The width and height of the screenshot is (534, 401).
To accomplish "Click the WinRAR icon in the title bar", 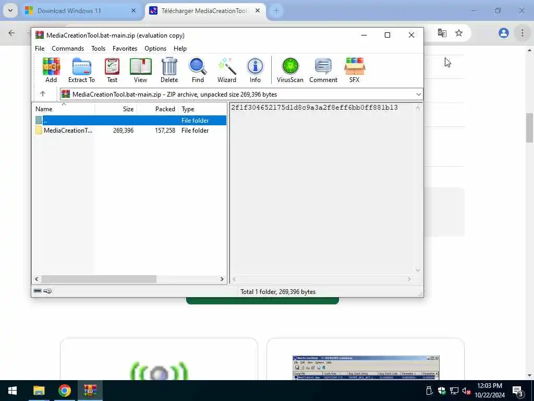I will point(40,35).
